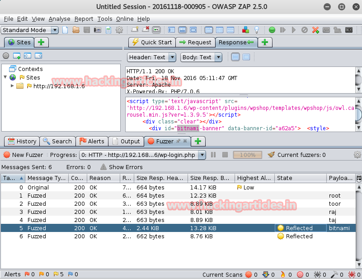Switch to the Alerts tab
Screen dimensions: 362x279
pyautogui.click(x=92, y=141)
